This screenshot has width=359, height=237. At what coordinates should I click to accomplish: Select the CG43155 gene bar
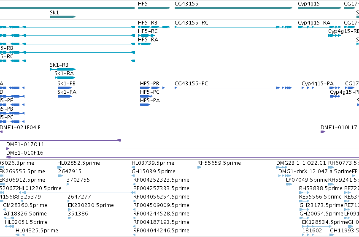pyautogui.click(x=234, y=8)
